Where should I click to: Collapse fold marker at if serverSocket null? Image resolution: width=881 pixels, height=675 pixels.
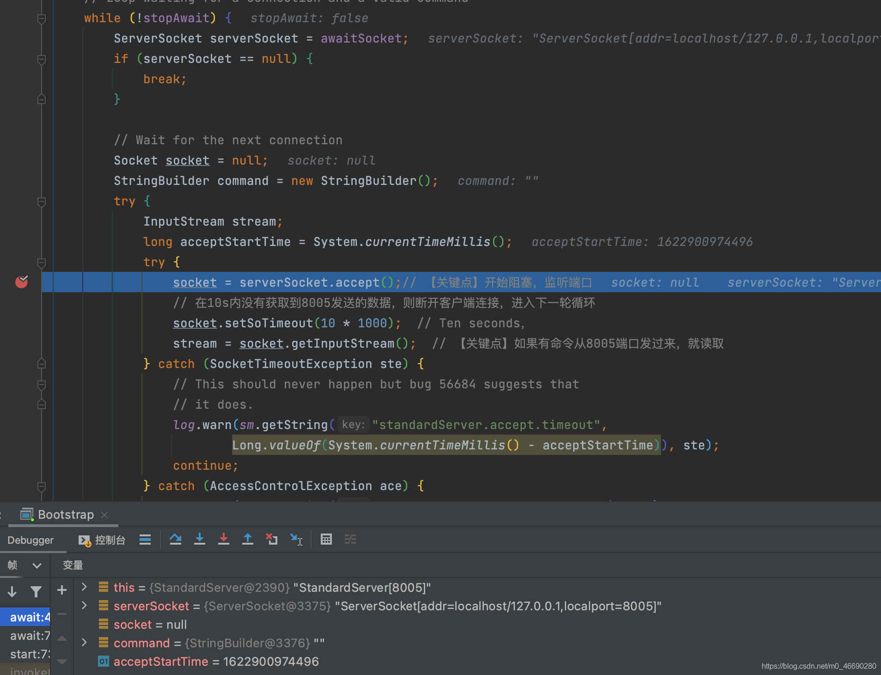click(42, 59)
